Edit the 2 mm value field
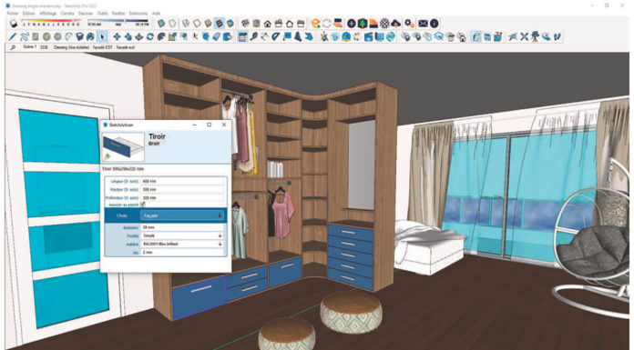634x350 pixels. point(182,252)
